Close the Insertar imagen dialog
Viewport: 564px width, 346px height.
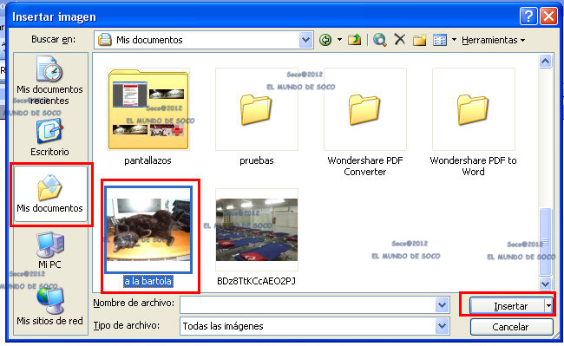(x=549, y=16)
